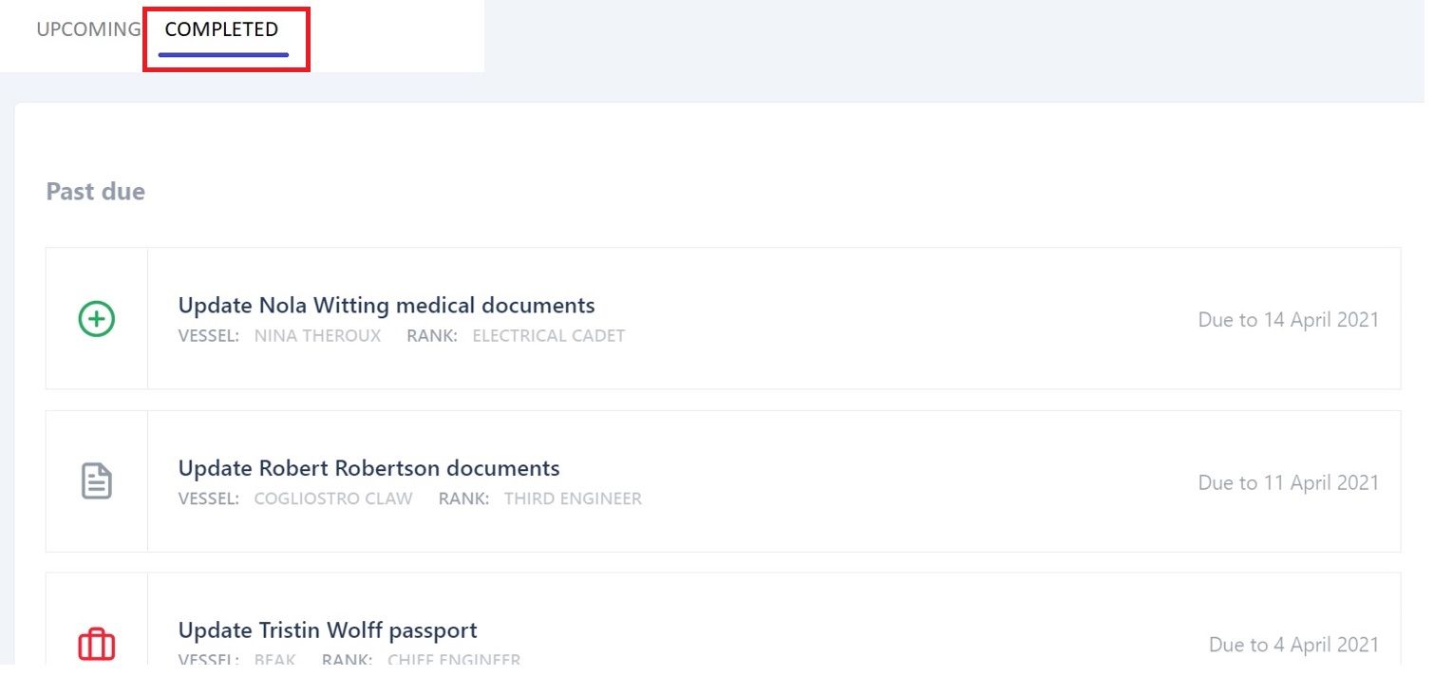Click RANK label in Robert Robertson task

[x=463, y=498]
